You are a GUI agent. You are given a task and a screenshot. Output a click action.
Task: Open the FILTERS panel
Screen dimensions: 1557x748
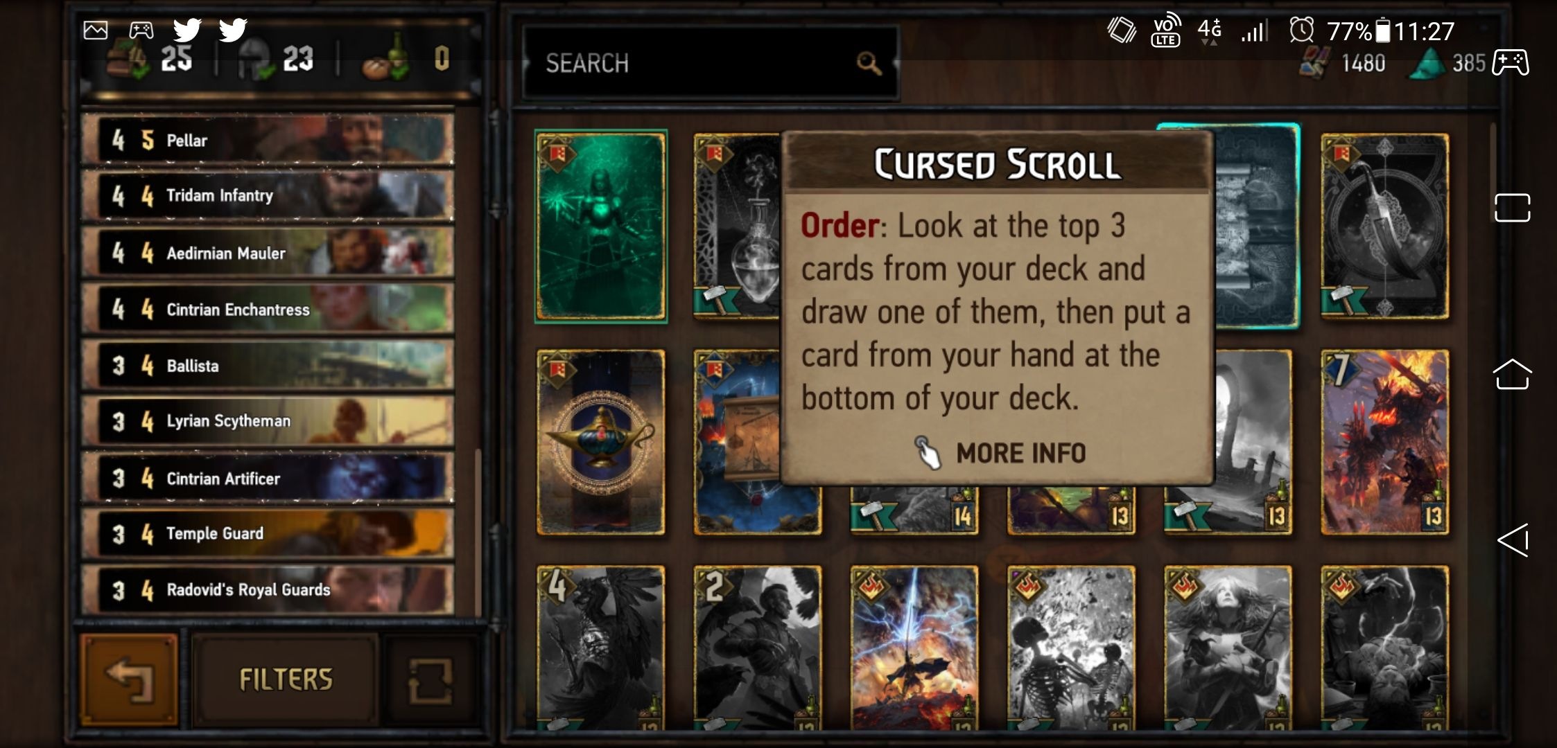point(286,680)
